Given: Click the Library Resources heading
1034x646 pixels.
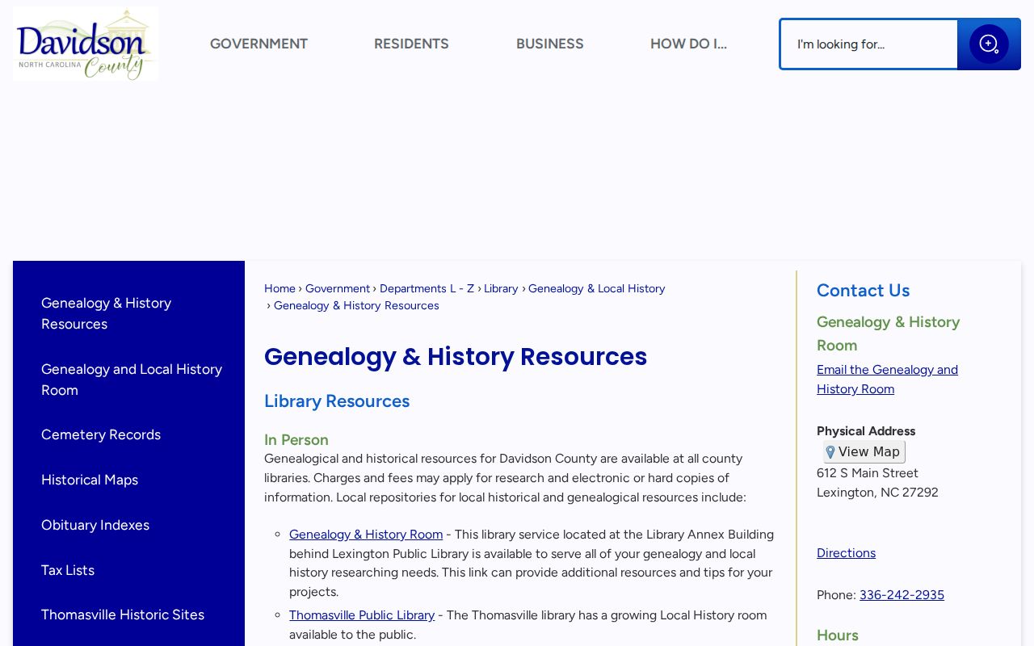Looking at the screenshot, I should (337, 401).
